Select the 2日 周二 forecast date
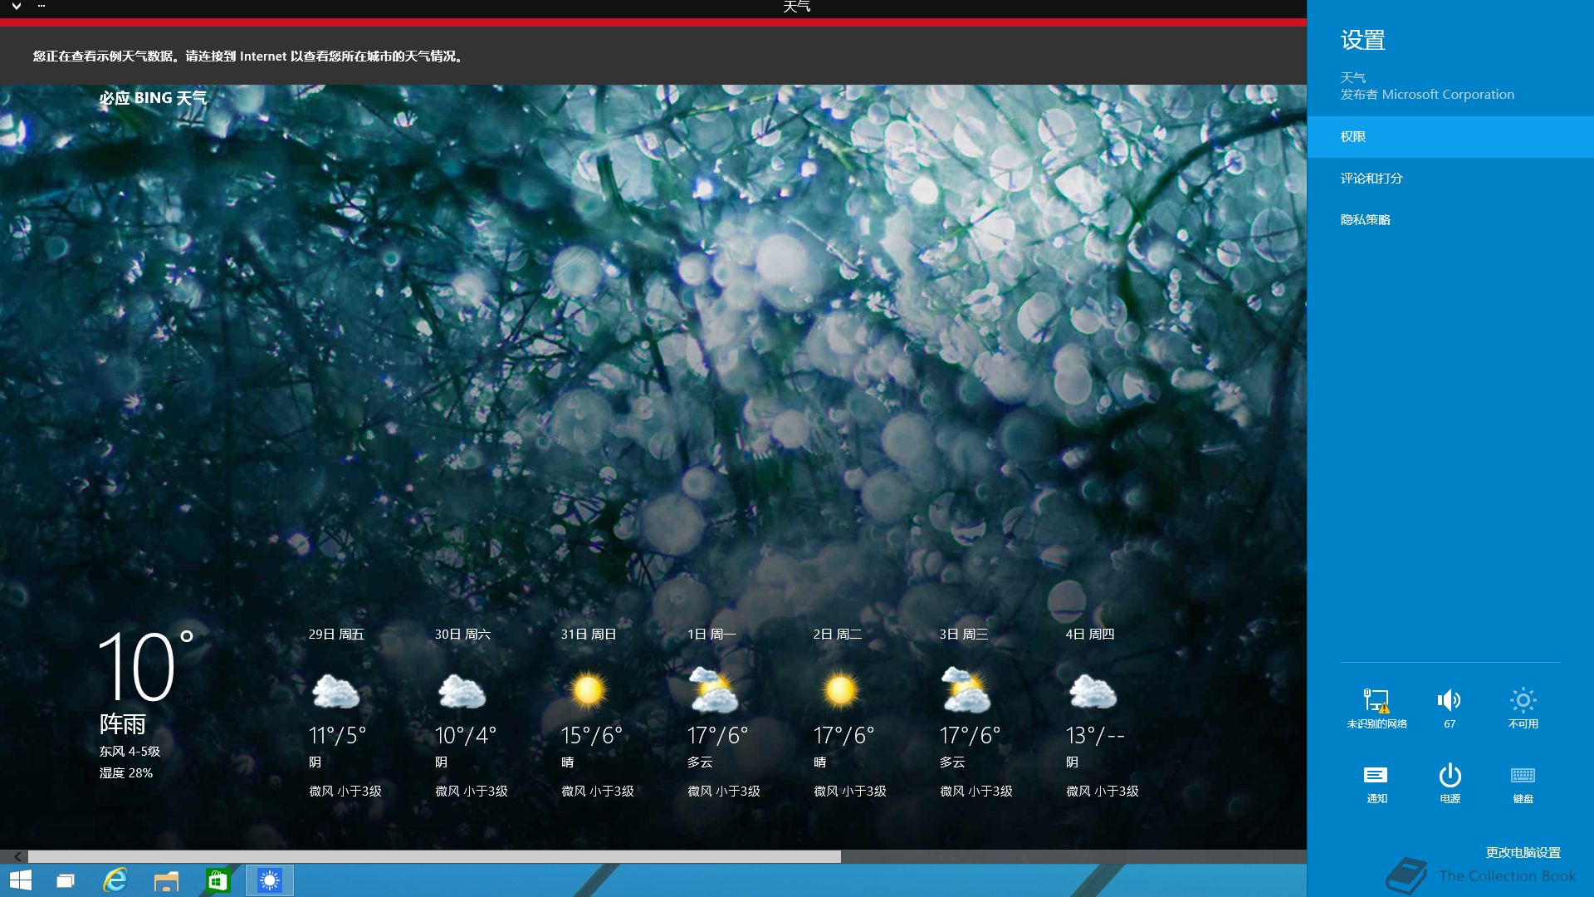1594x897 pixels. [838, 634]
